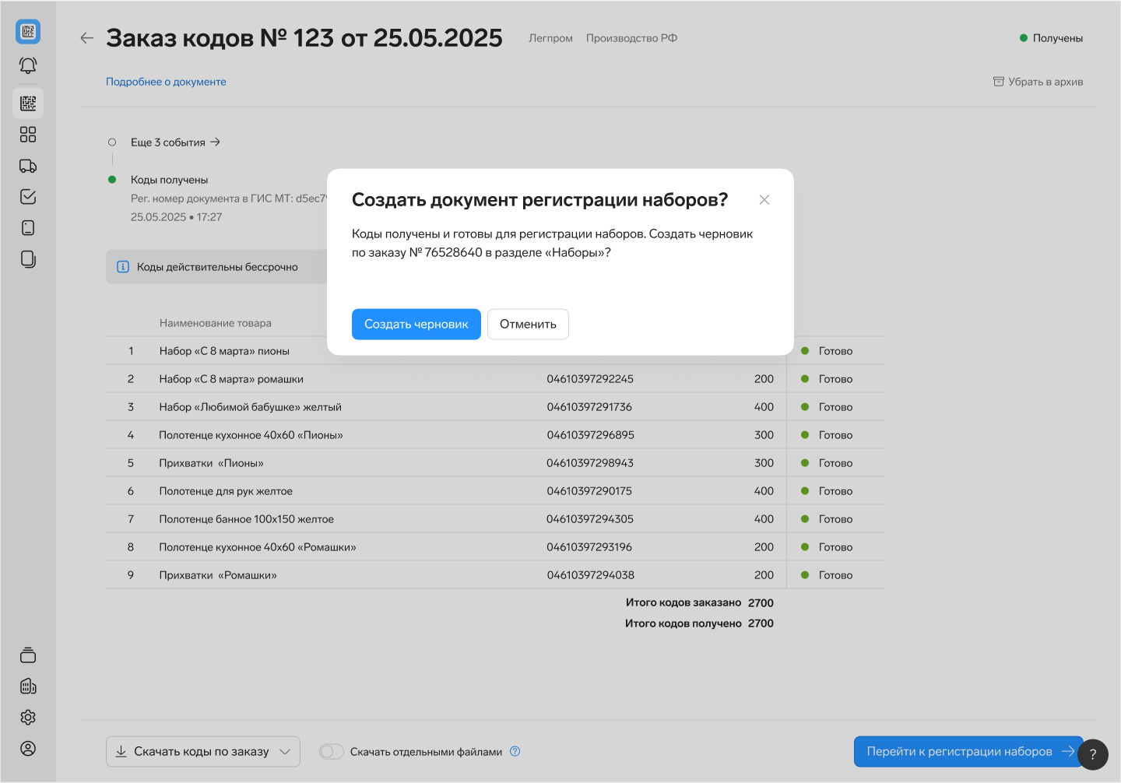
Task: Open "Подробнее о документе" link
Action: [166, 82]
